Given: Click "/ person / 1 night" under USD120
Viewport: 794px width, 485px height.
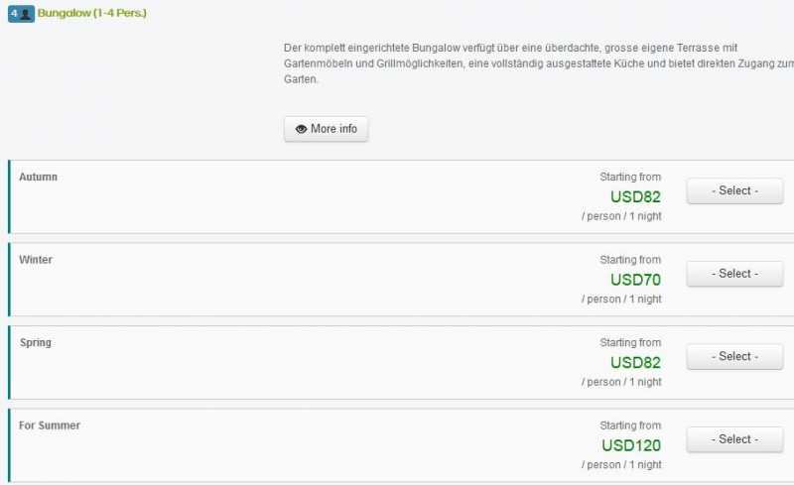Looking at the screenshot, I should click(x=621, y=464).
